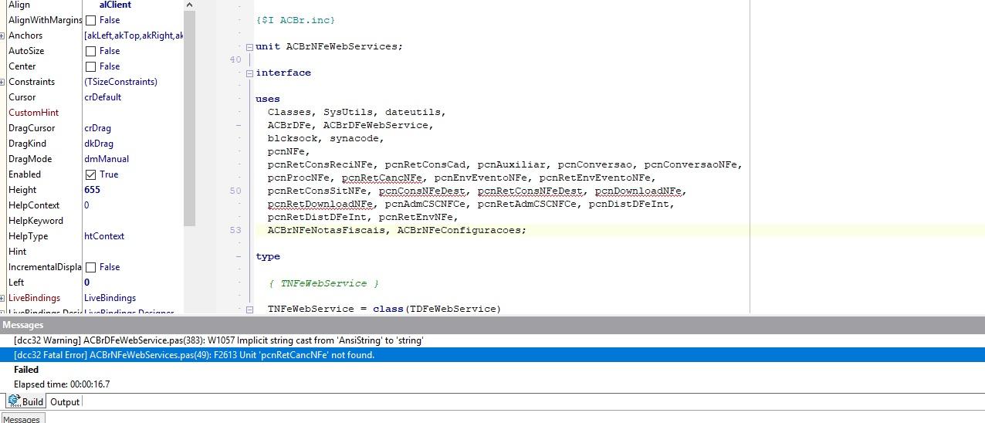Click the Object Inspector scrollbar thumb
Screen dimensions: 985x423
tap(189, 119)
